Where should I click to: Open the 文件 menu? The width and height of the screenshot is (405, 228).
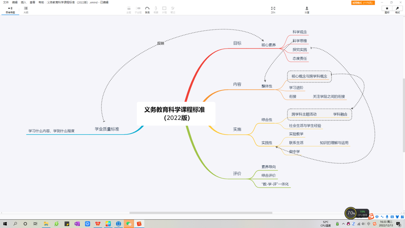6,2
